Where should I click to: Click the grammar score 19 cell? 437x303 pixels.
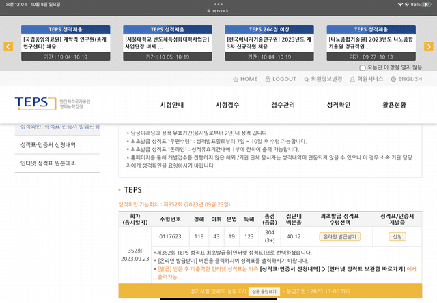click(231, 236)
